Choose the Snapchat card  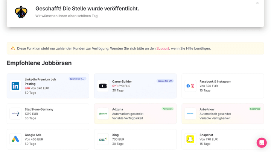[223, 139]
